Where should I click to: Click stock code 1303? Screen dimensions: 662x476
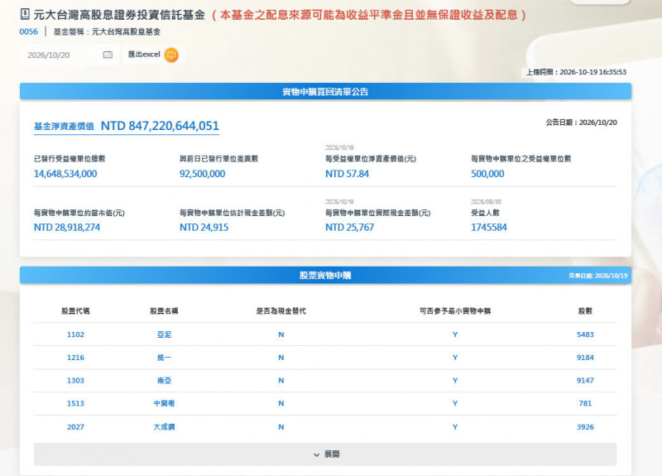coord(75,381)
